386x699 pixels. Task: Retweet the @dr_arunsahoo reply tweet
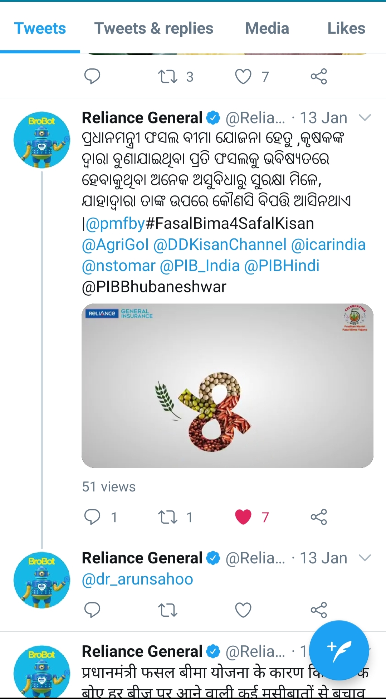pyautogui.click(x=168, y=610)
